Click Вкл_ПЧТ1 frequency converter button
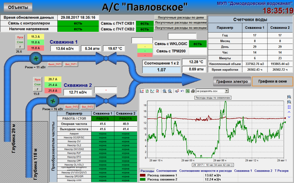The image size is (294, 183). [x=71, y=64]
